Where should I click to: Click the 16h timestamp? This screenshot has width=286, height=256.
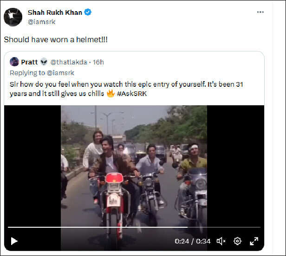pos(98,62)
